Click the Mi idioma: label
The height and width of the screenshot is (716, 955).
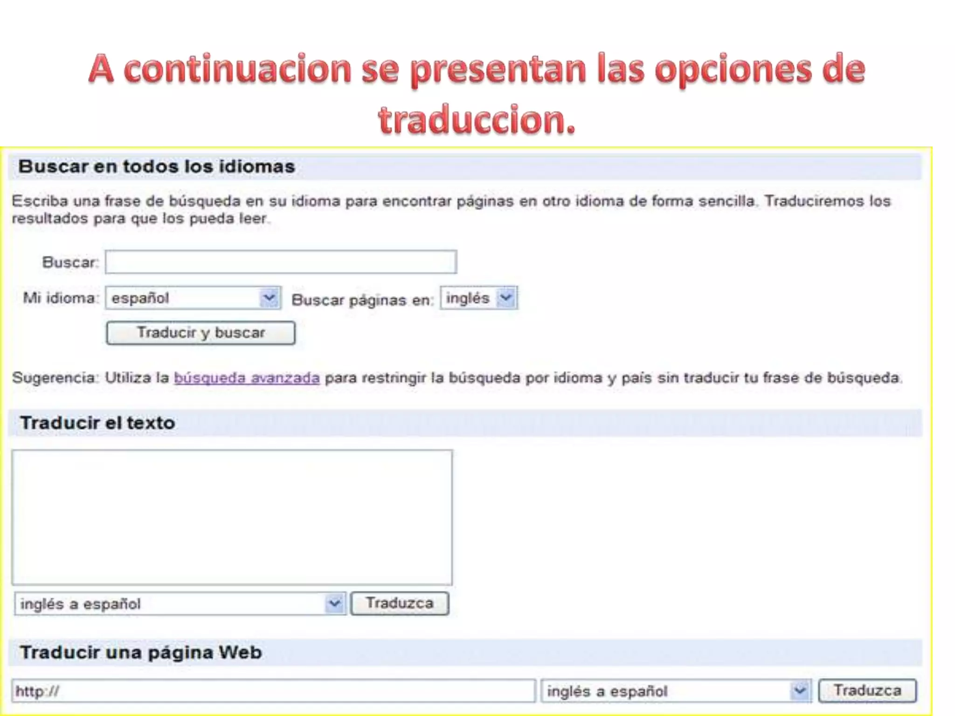[61, 297]
